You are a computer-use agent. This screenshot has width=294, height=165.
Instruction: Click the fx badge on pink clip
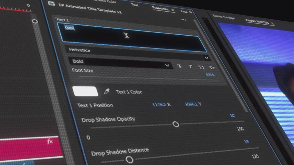[x=50, y=142]
